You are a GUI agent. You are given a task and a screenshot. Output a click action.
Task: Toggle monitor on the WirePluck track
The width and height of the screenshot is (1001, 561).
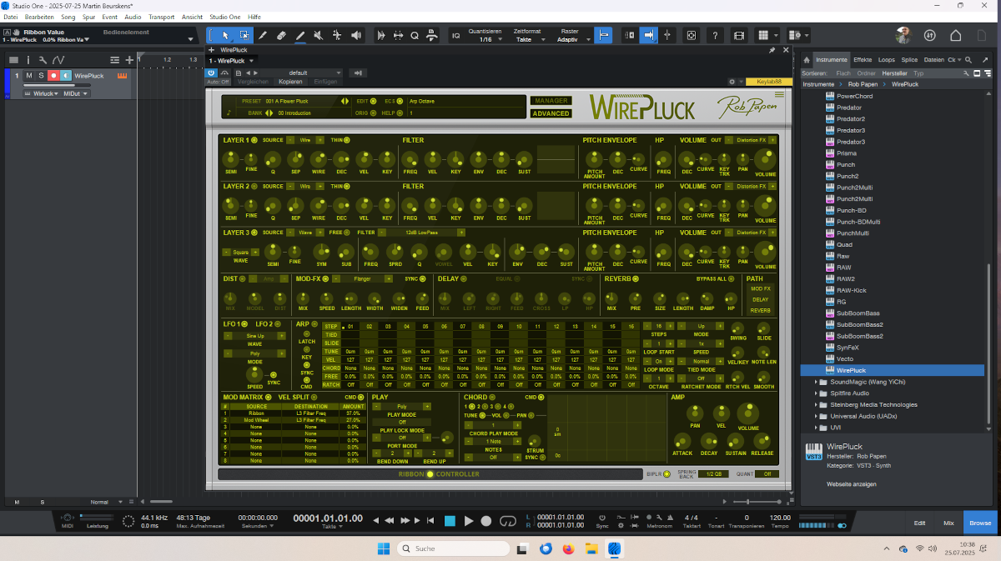pyautogui.click(x=66, y=76)
